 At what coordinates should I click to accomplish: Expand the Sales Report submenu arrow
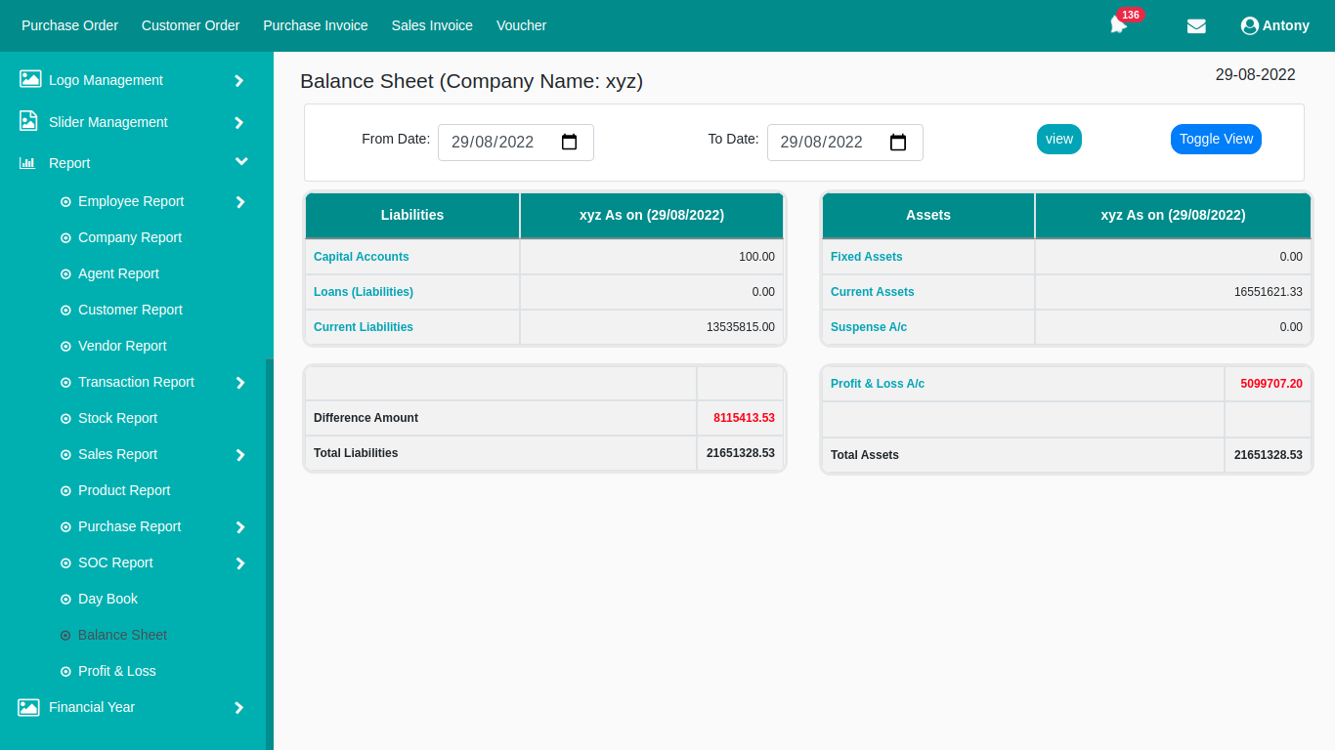click(x=240, y=455)
